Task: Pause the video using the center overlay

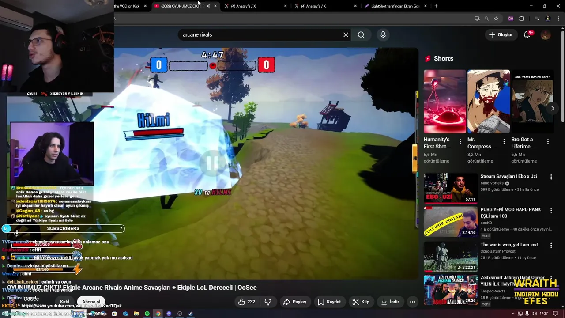Action: point(212,163)
